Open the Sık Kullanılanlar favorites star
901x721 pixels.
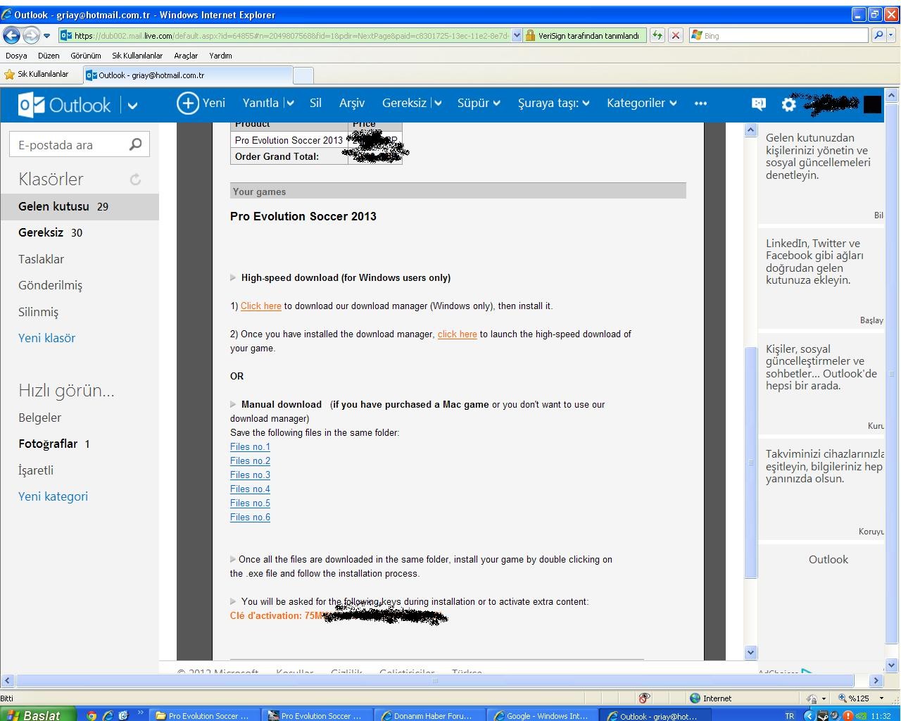[9, 74]
